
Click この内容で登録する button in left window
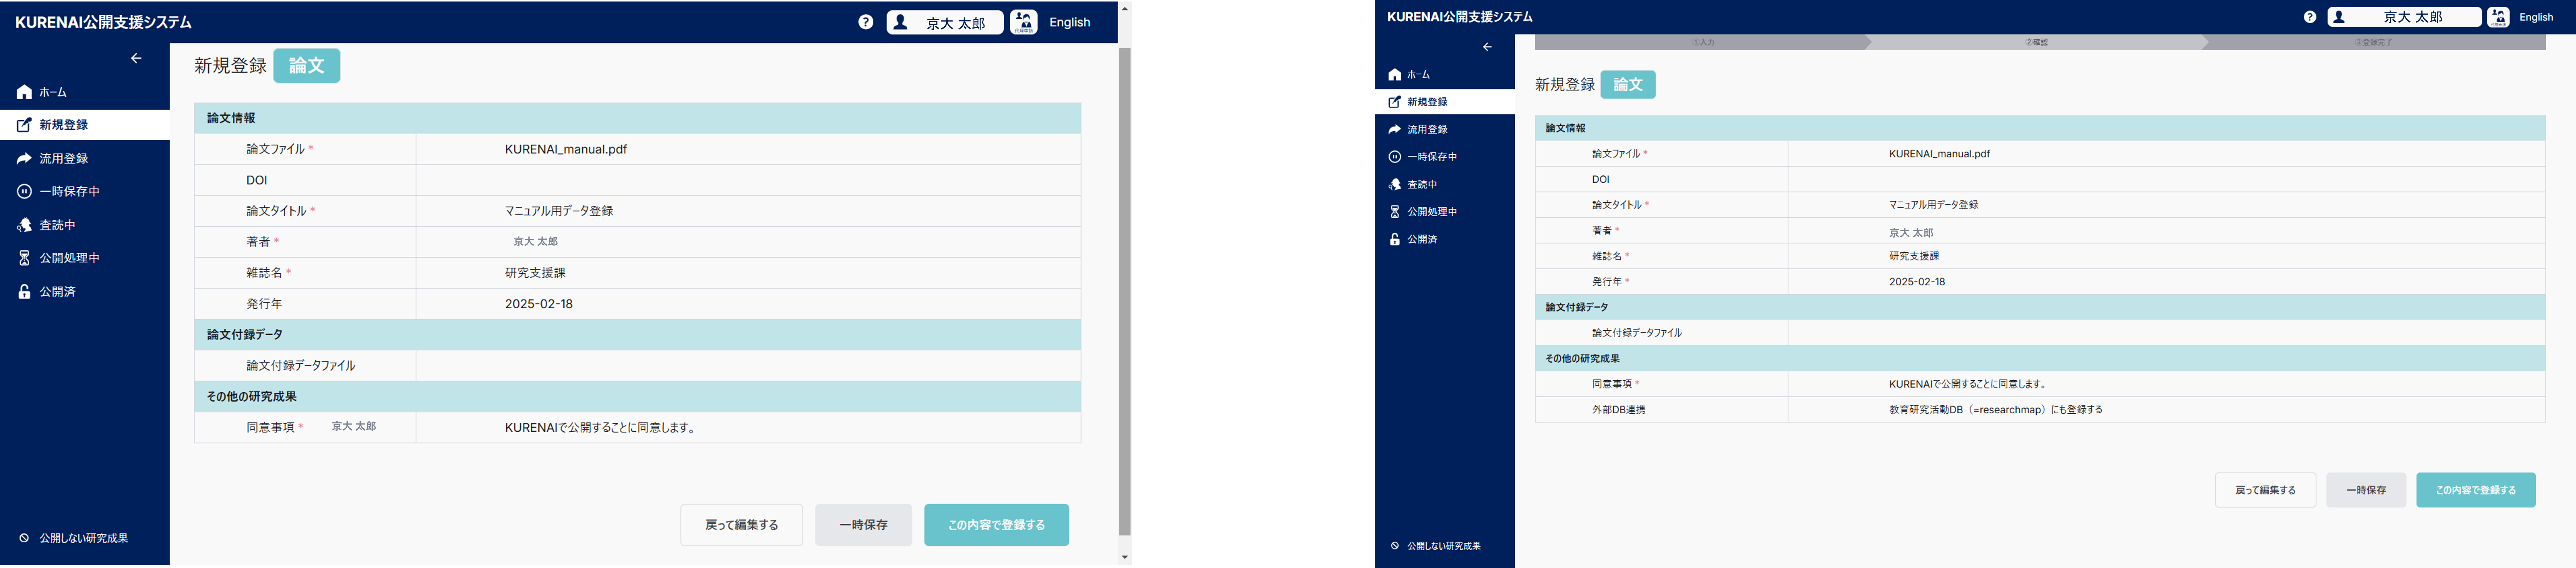pos(996,525)
